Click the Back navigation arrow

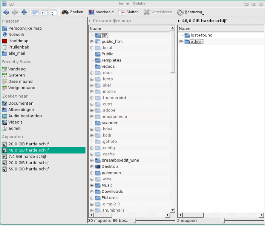click(x=6, y=12)
